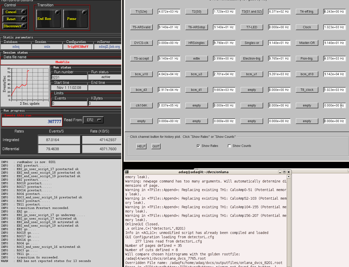The image size is (349, 267).
Task: Click the bcm_d3 channel button
Action: (x=141, y=90)
